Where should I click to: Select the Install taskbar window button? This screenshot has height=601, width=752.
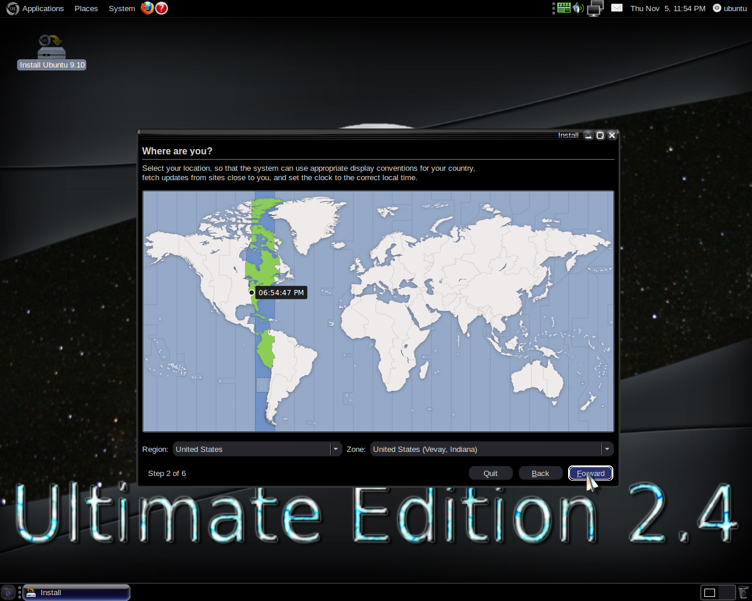(76, 592)
